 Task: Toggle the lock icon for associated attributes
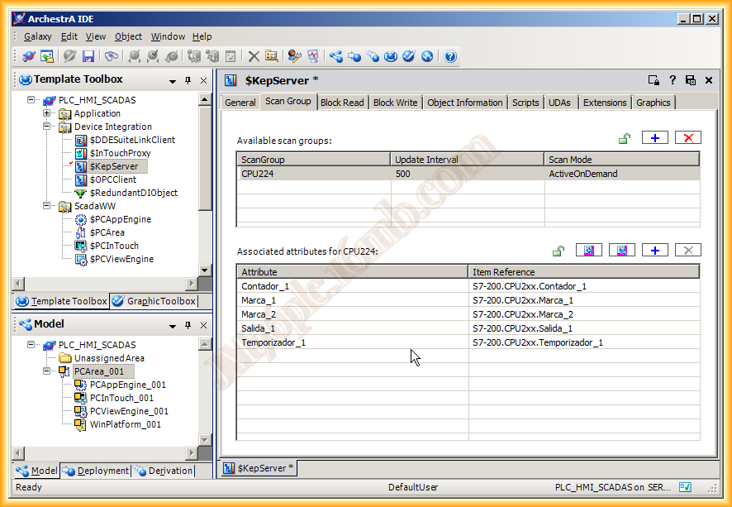pos(559,251)
